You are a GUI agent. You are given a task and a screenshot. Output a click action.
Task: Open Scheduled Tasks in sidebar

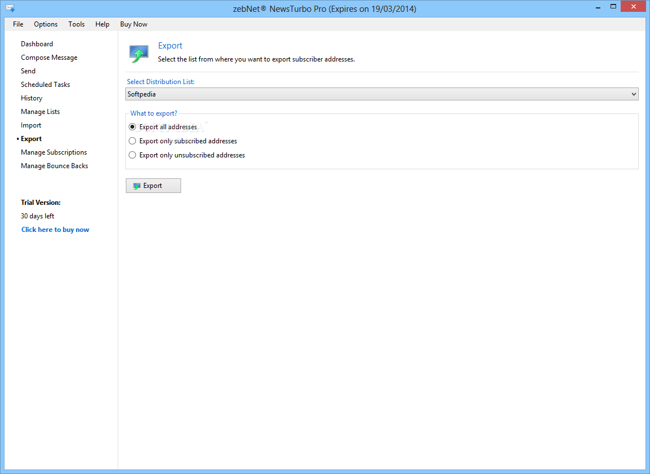46,85
